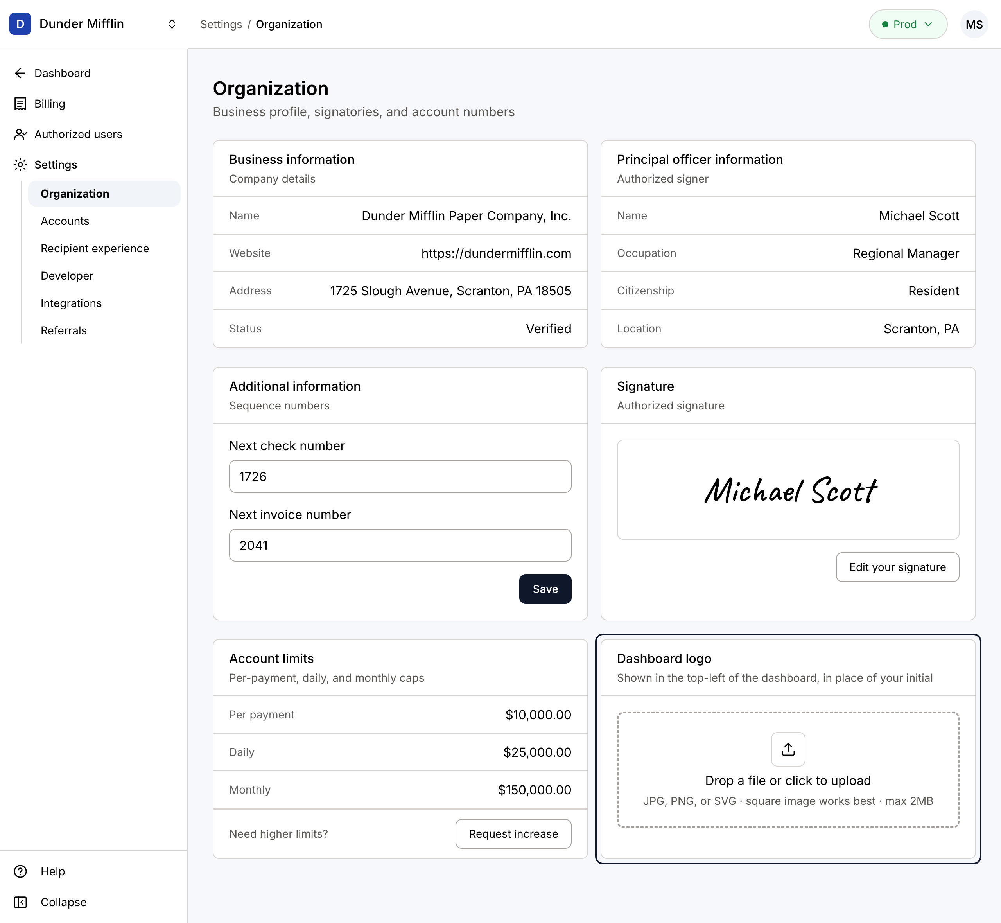This screenshot has height=923, width=1001.
Task: Open the Referrals settings item
Action: [63, 330]
